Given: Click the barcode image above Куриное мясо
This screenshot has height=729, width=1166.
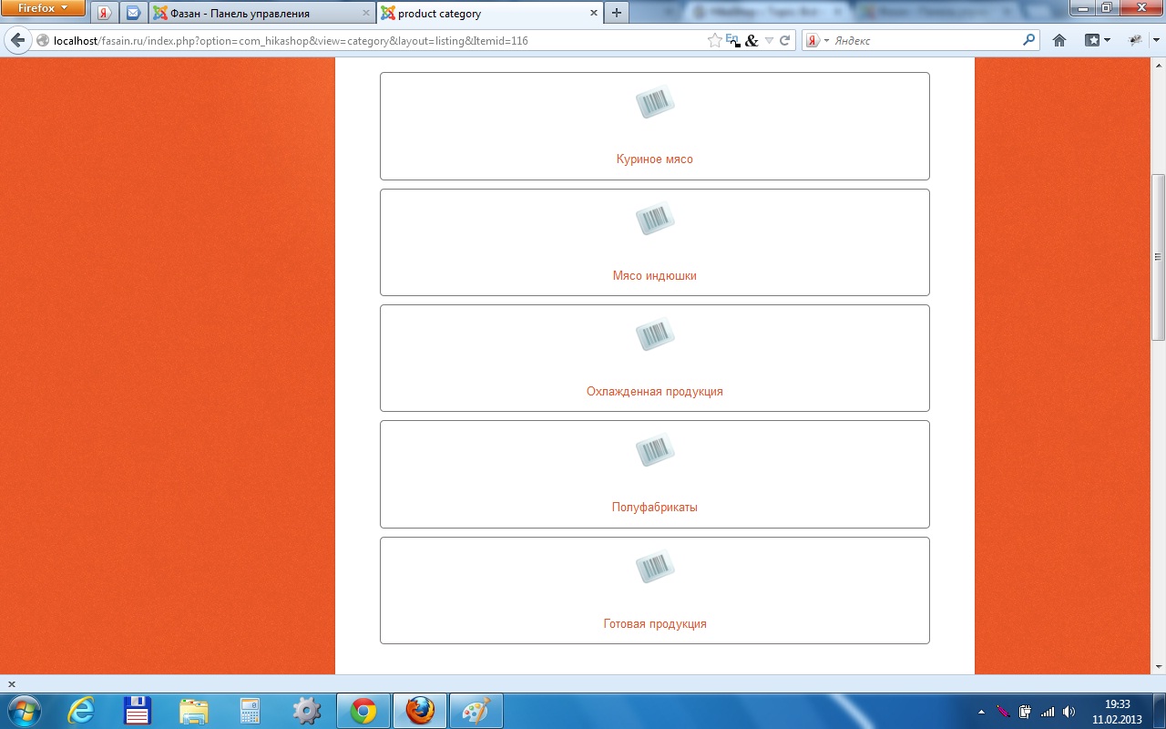Looking at the screenshot, I should (x=655, y=102).
